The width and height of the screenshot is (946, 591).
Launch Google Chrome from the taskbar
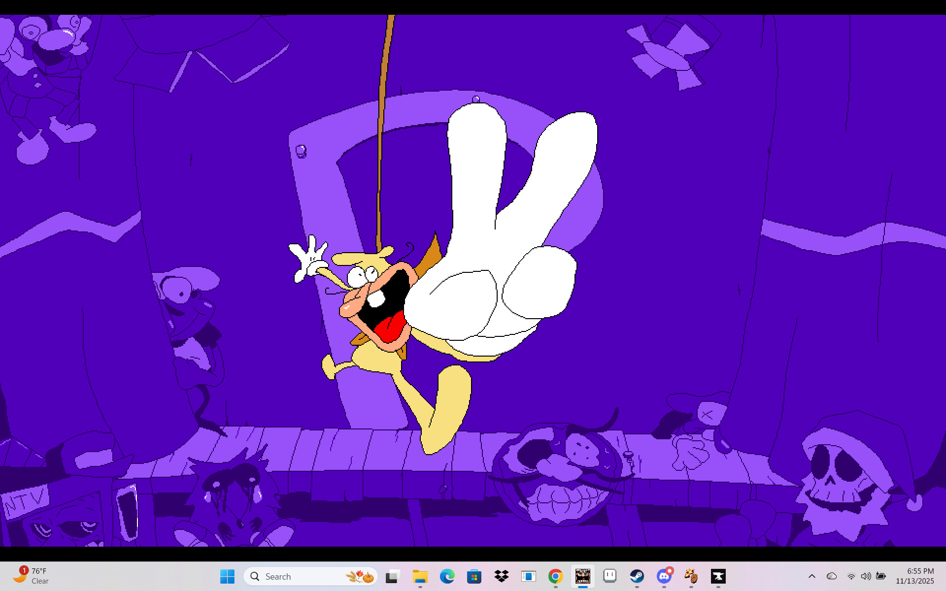pos(555,576)
